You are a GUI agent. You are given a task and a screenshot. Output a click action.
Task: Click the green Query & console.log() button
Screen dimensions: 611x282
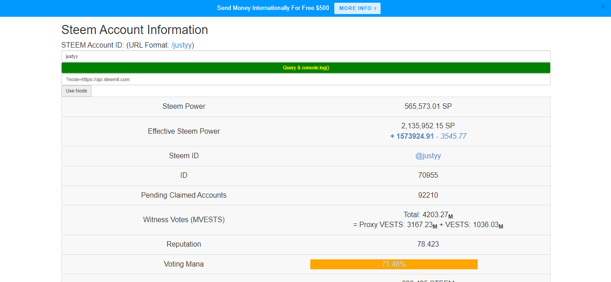pos(306,68)
